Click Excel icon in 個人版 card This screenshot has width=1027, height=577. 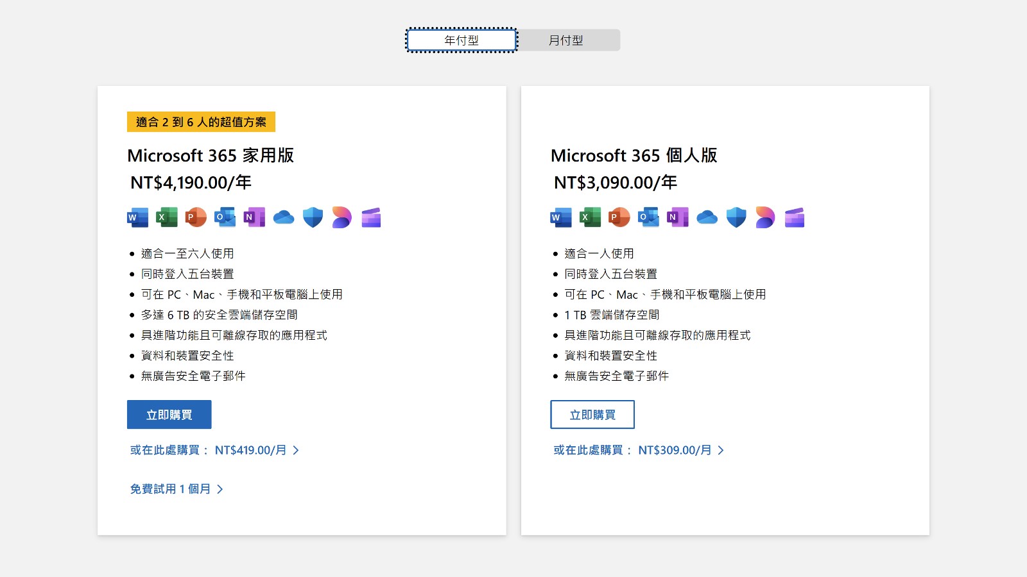click(591, 217)
